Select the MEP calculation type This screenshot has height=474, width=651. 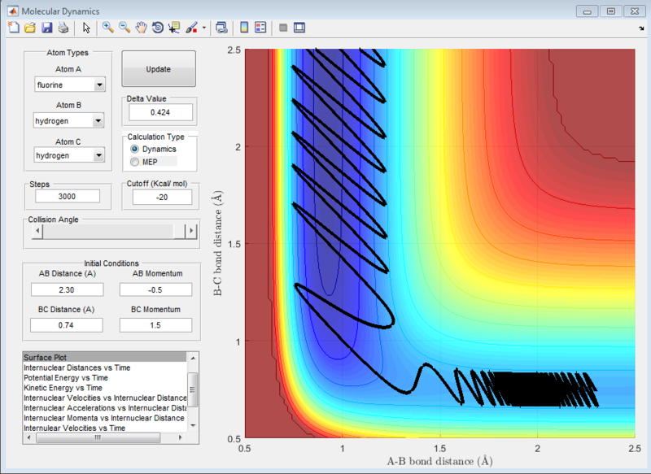(135, 163)
